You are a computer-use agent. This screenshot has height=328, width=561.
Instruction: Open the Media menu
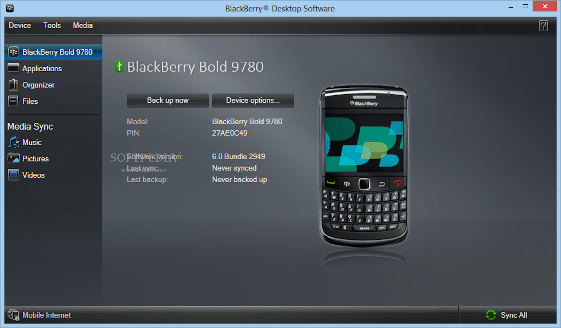pyautogui.click(x=83, y=25)
